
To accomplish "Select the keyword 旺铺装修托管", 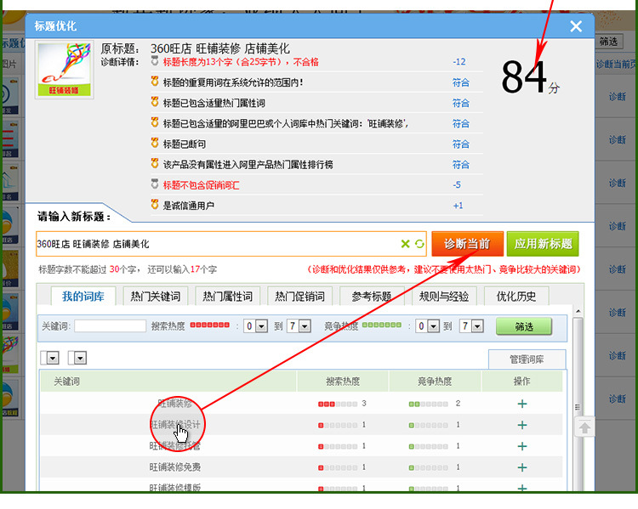I will pos(175,446).
